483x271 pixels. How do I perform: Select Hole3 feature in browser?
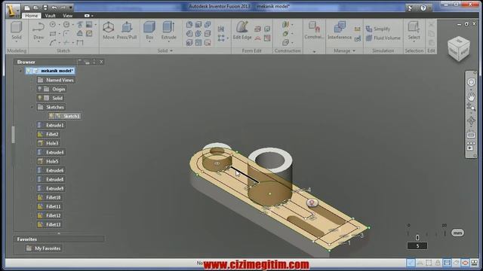(48, 143)
